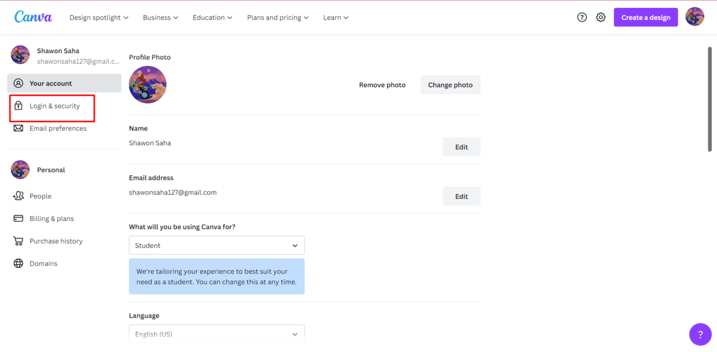
Task: Click the page vertical scrollbar
Action: [710, 99]
